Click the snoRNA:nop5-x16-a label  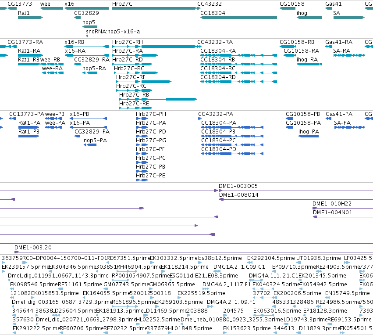pyautogui.click(x=113, y=32)
